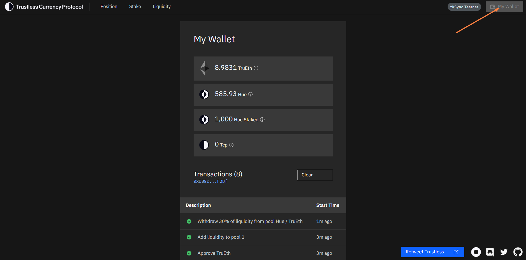
Task: Open the GitHub icon link
Action: (518, 252)
